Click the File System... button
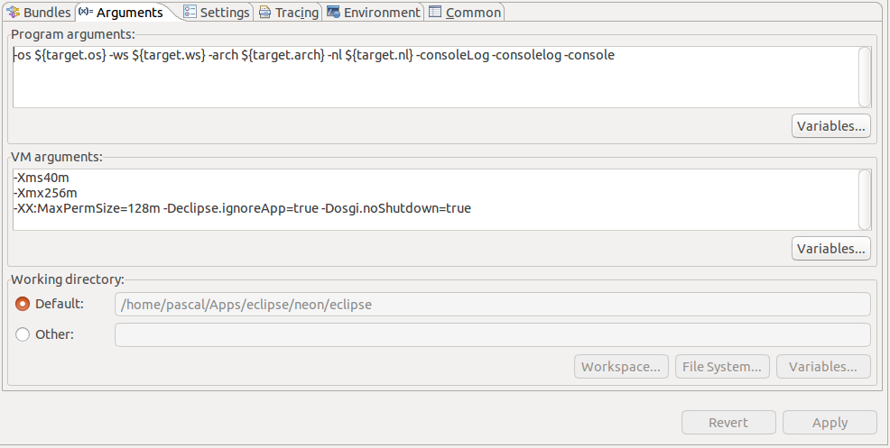This screenshot has height=448, width=890. (722, 367)
